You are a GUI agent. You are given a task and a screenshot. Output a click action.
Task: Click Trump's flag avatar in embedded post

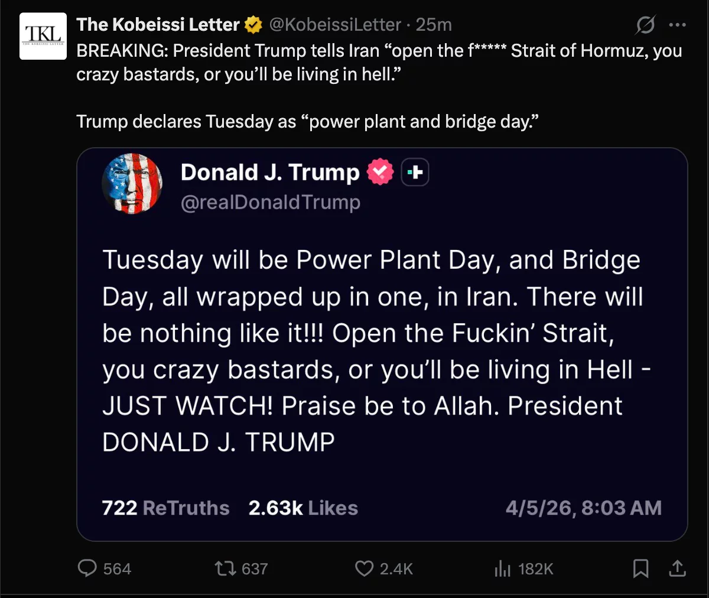(x=132, y=183)
